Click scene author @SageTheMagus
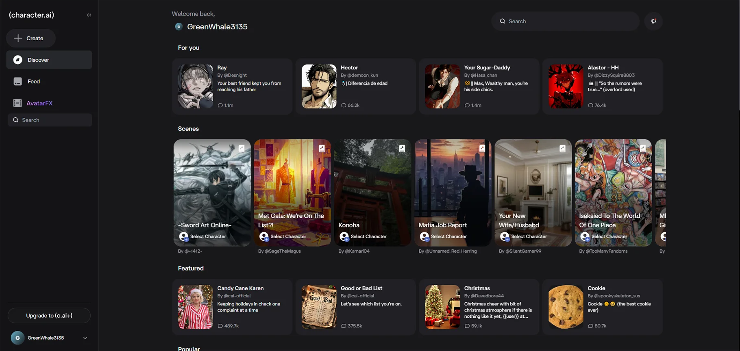 [283, 251]
